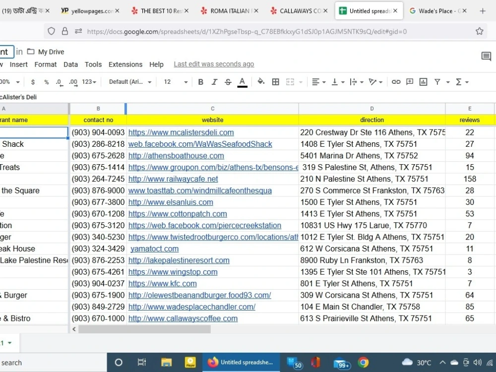496x372 pixels.
Task: Select column C header
Action: [213, 109]
